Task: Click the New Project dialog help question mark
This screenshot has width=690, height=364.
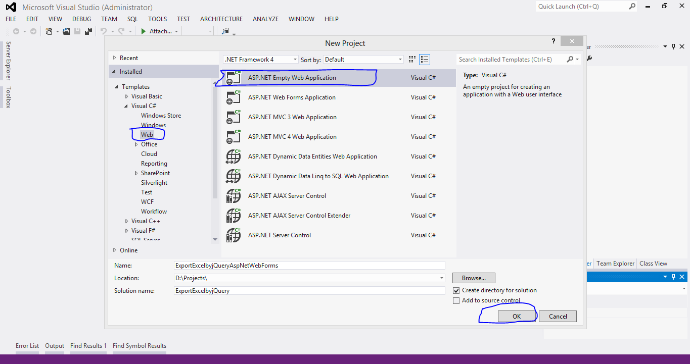Action: tap(554, 41)
